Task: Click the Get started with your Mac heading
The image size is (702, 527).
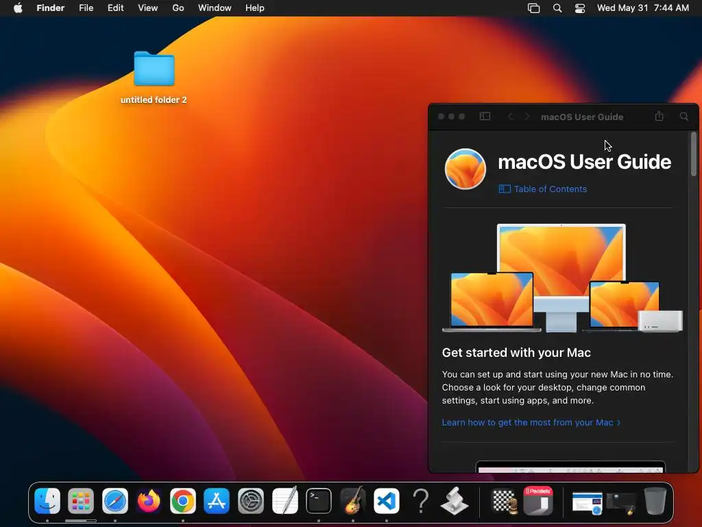Action: [x=516, y=353]
